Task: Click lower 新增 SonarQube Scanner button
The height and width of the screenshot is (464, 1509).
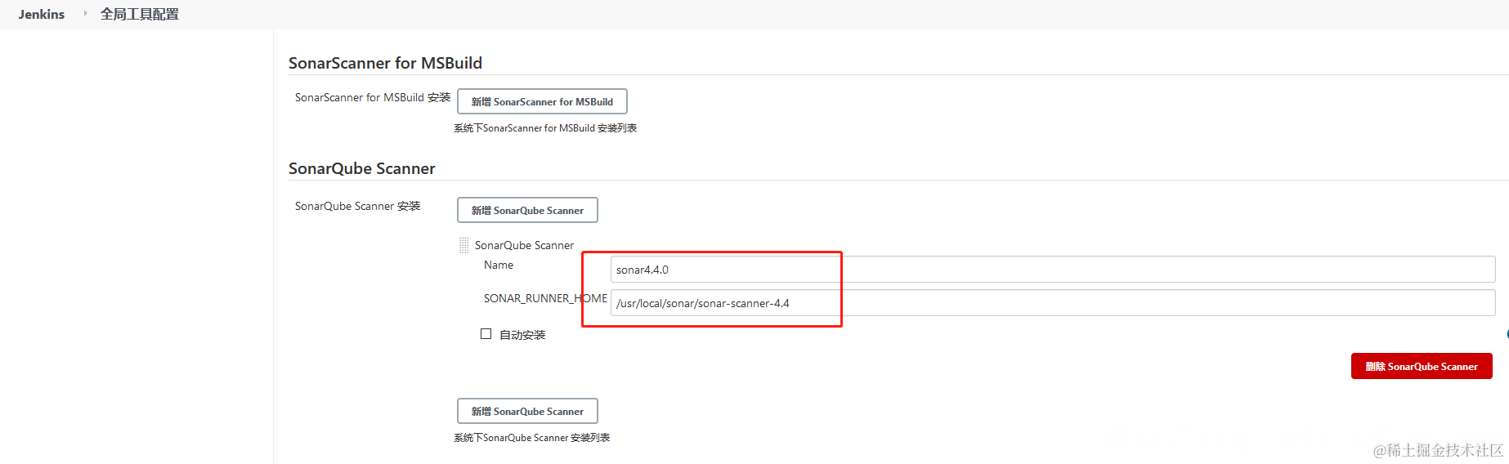Action: click(527, 411)
